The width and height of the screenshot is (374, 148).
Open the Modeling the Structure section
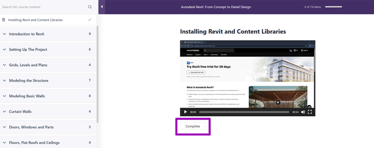coord(28,81)
